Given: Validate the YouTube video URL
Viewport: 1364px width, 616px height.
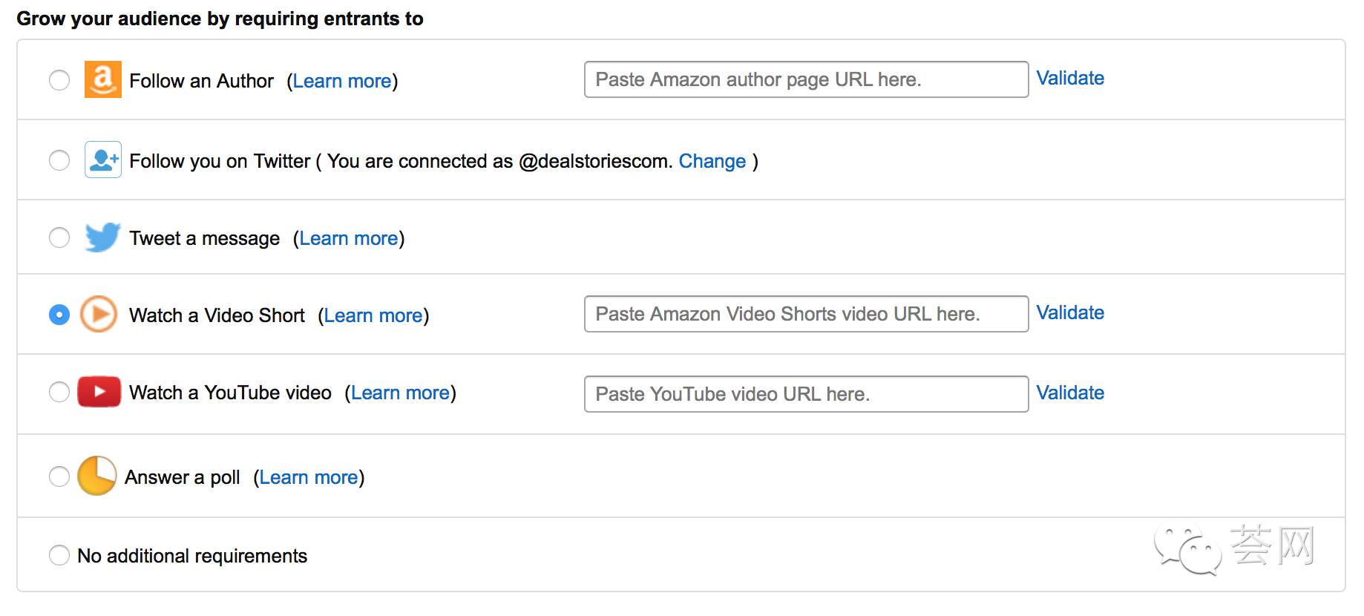Looking at the screenshot, I should tap(1070, 393).
